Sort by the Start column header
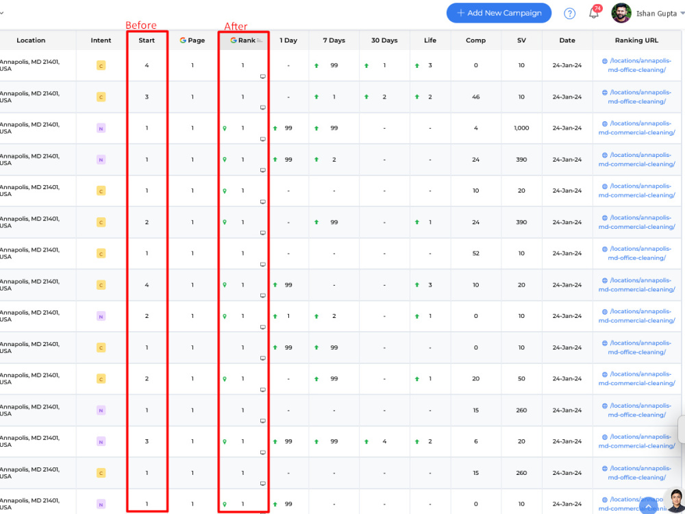Viewport: 685px width, 514px height. click(147, 40)
